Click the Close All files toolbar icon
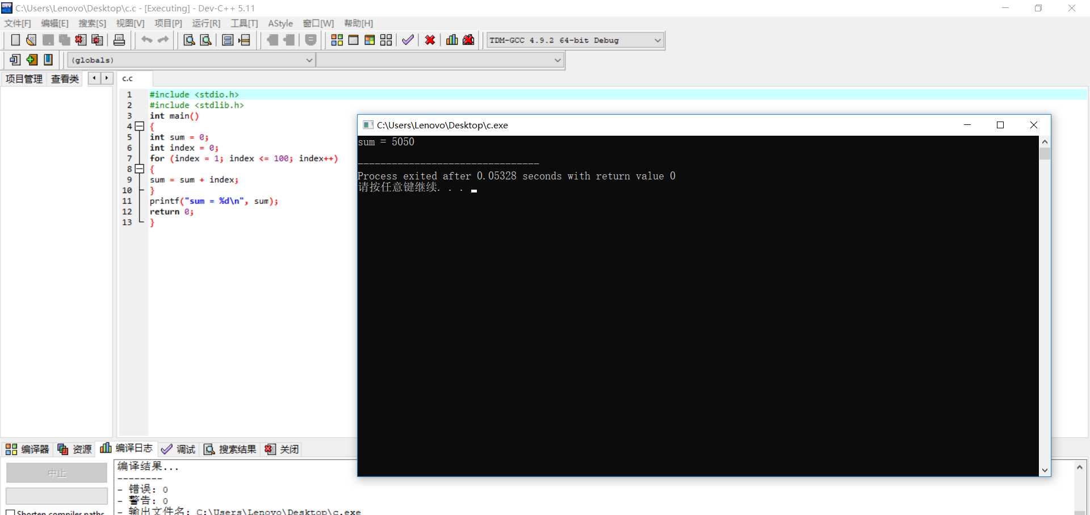 pos(98,40)
